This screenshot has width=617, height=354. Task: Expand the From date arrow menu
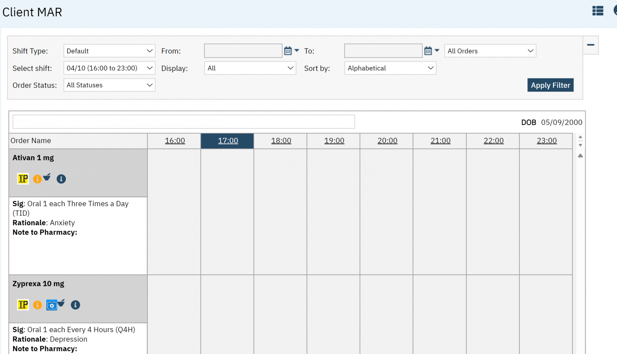coord(297,51)
